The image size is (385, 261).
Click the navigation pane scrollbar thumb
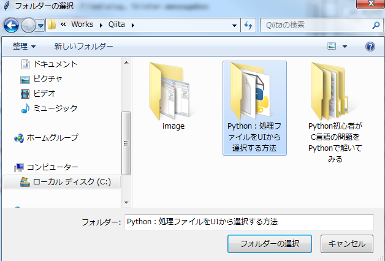pos(126,143)
